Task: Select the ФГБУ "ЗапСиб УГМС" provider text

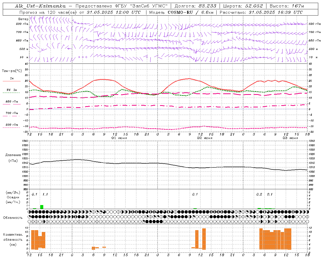Action: [x=141, y=6]
